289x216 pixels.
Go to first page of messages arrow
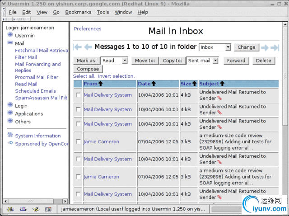[77, 47]
